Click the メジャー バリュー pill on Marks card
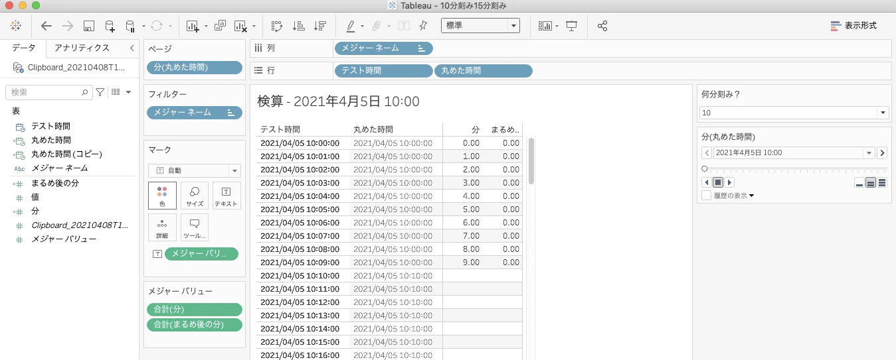 click(201, 253)
